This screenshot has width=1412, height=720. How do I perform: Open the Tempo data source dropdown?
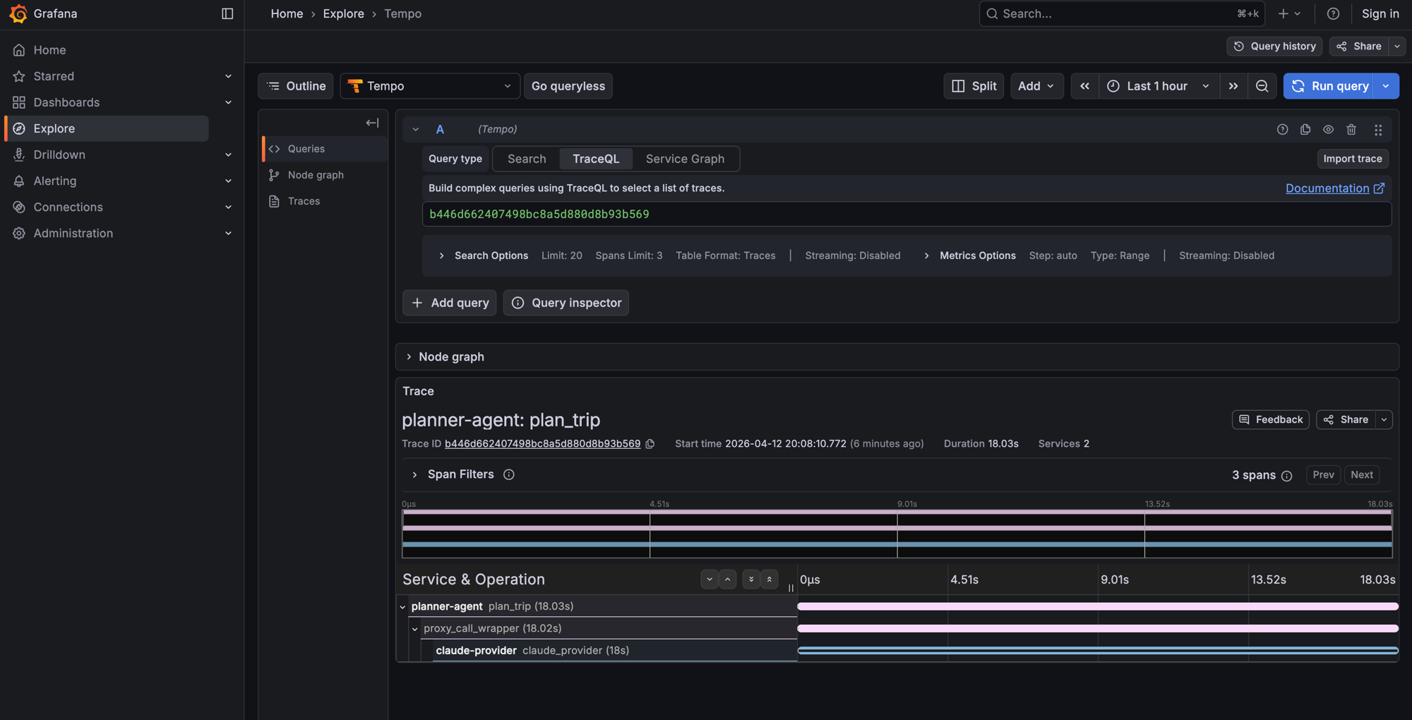(429, 85)
